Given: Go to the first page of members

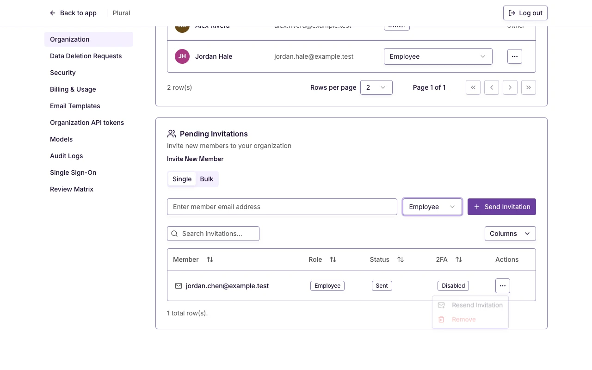Looking at the screenshot, I should pyautogui.click(x=473, y=87).
